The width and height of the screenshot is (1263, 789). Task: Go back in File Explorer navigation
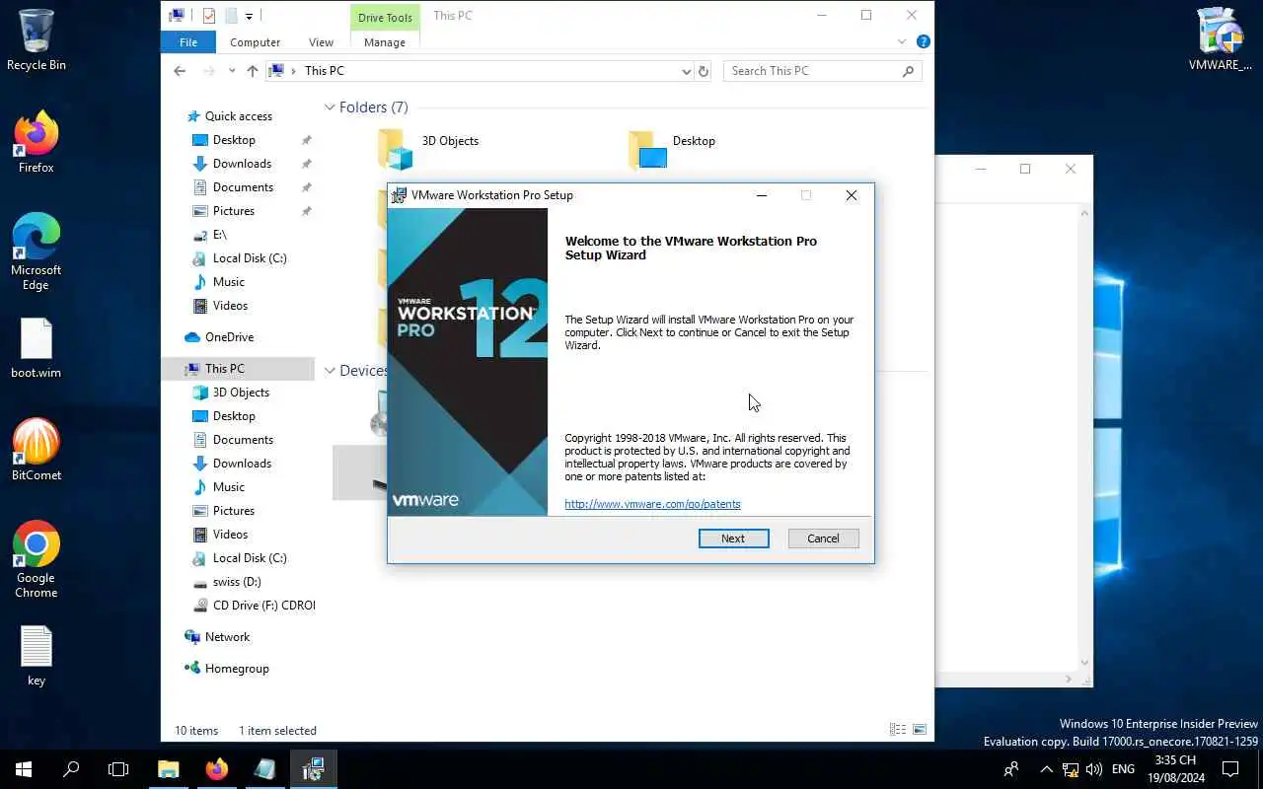[x=180, y=71]
